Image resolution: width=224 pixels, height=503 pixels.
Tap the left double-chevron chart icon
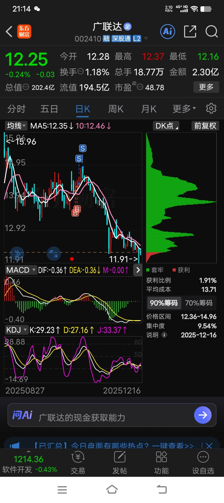(17, 253)
